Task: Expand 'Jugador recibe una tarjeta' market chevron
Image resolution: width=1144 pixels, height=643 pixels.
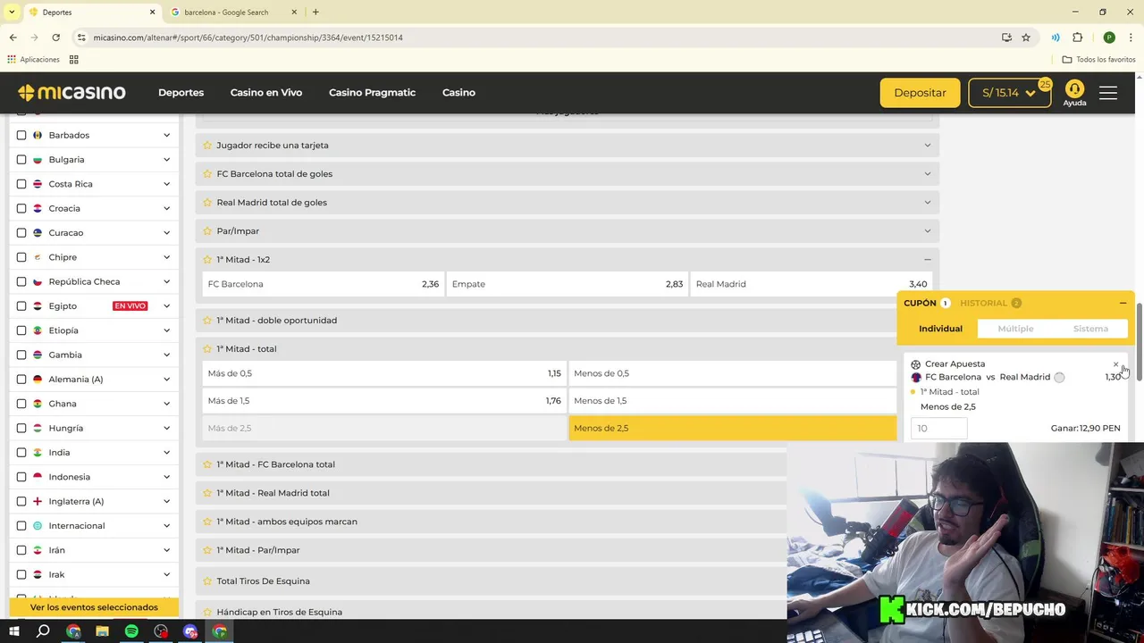Action: pos(927,145)
